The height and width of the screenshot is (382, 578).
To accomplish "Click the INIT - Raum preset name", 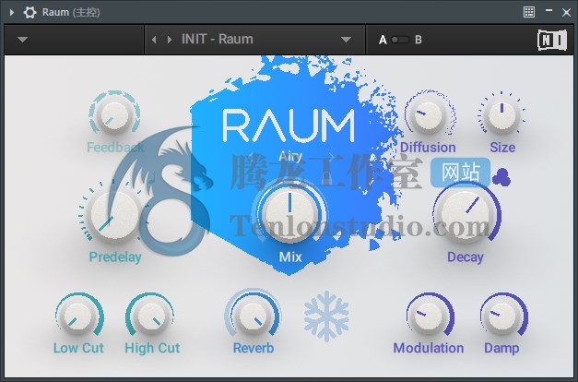I will coord(218,39).
